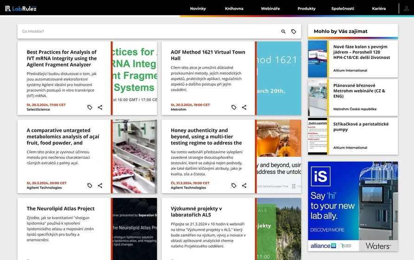Click 'Agilent Technologies' under the açaí card

(x=44, y=188)
